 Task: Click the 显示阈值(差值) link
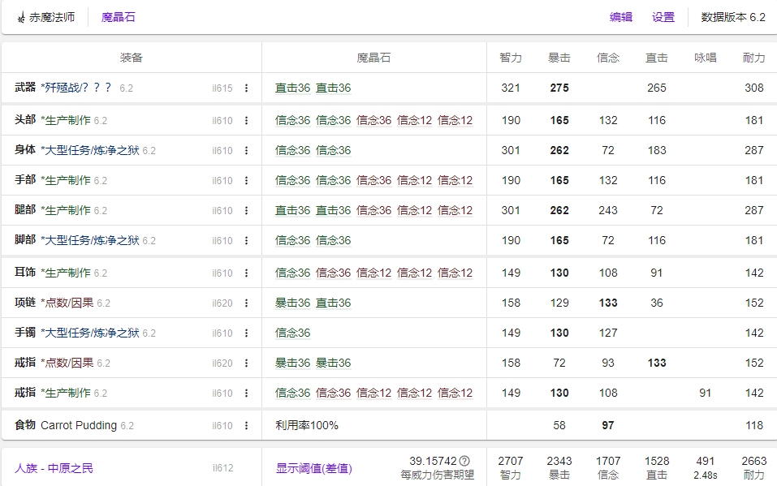(x=313, y=468)
